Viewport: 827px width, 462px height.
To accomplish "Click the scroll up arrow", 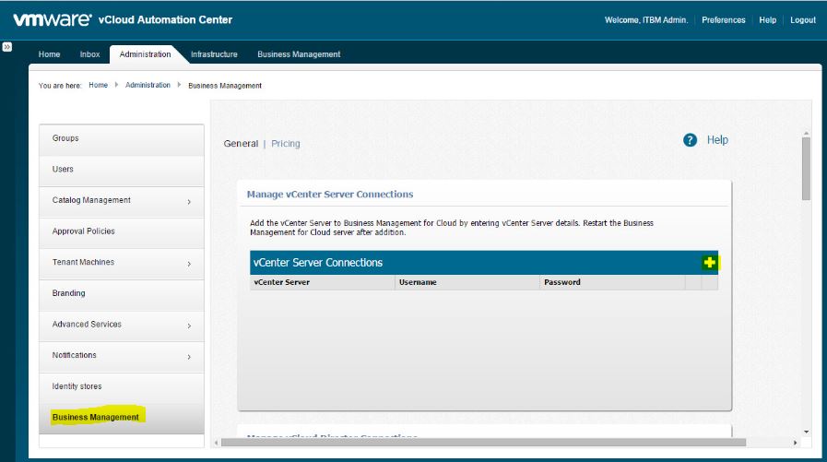I will pyautogui.click(x=806, y=133).
